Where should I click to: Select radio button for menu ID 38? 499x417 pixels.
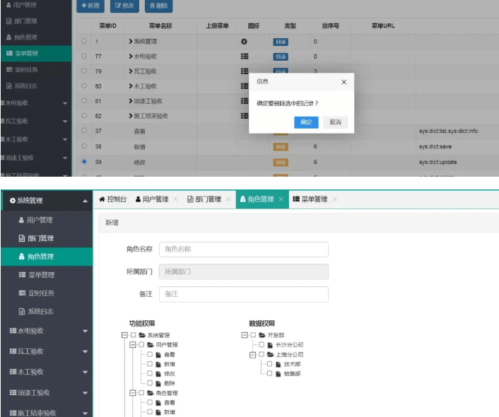point(84,146)
